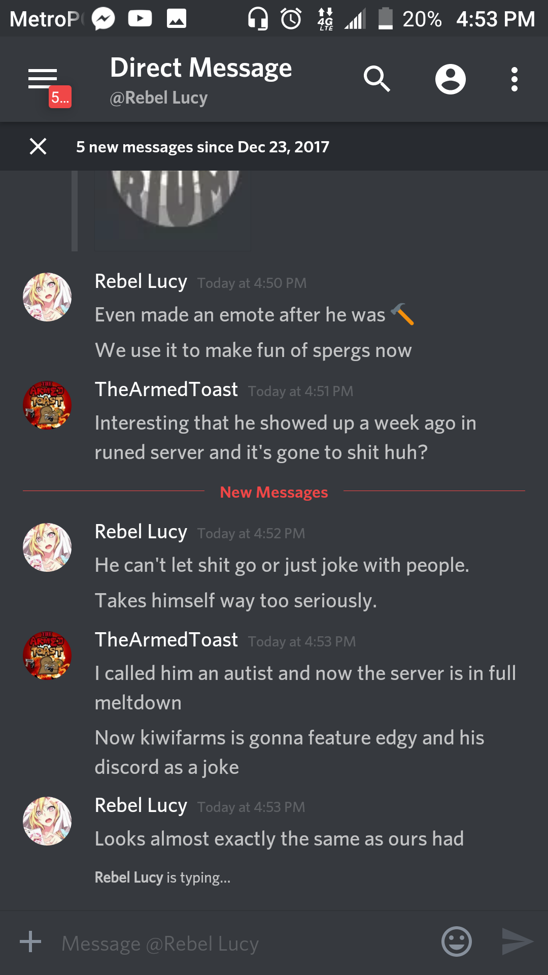
Task: Open the user profile icon in header
Action: coord(451,79)
